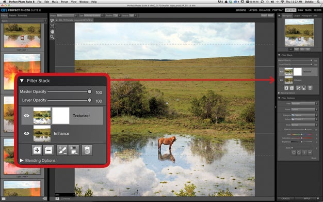Flip the texture horizontally
The height and width of the screenshot is (202, 323).
310,153
